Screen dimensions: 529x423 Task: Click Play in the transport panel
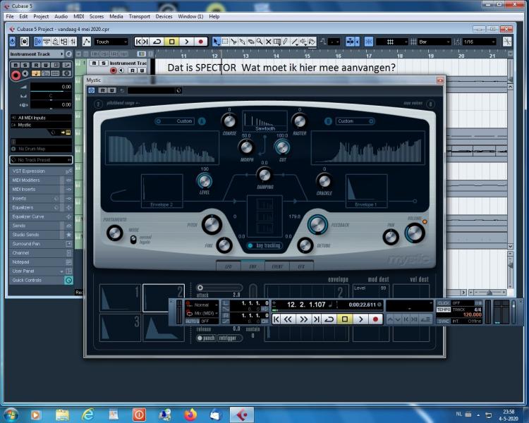click(360, 319)
